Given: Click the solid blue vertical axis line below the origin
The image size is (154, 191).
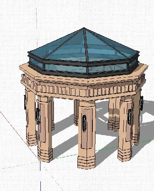Looking at the screenshot, I should tap(40, 176).
